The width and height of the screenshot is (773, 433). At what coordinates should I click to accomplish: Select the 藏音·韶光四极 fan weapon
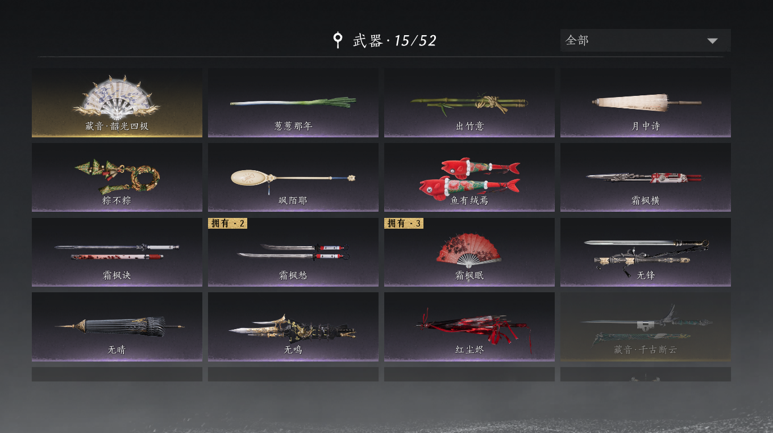point(117,103)
